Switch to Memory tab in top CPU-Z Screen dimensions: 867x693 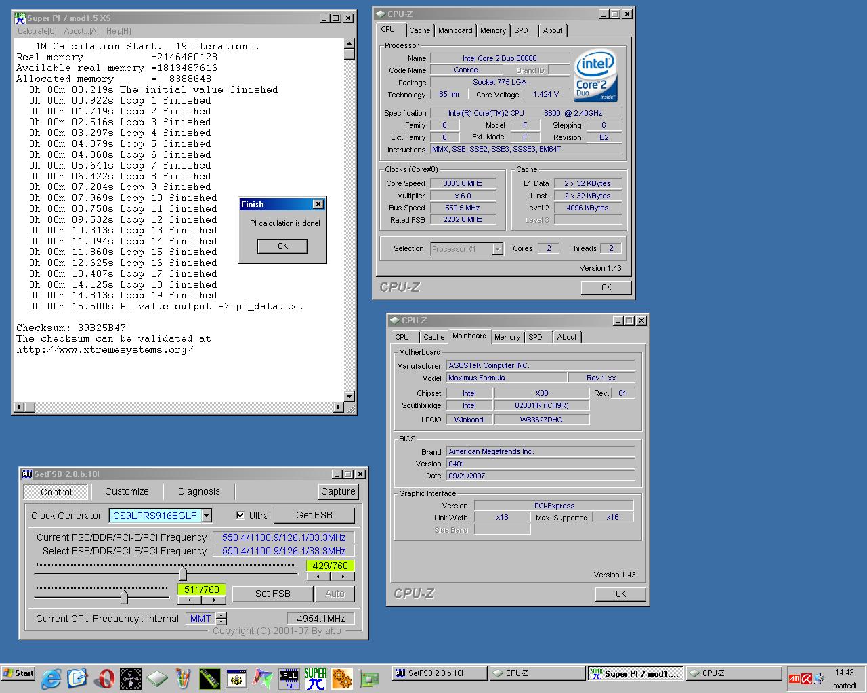click(x=493, y=30)
